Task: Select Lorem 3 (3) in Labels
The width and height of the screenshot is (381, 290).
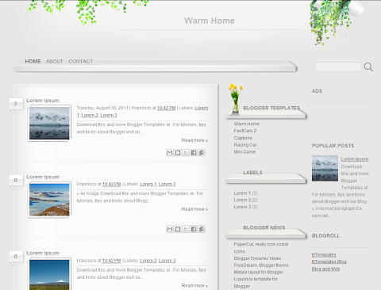Action: click(x=245, y=207)
